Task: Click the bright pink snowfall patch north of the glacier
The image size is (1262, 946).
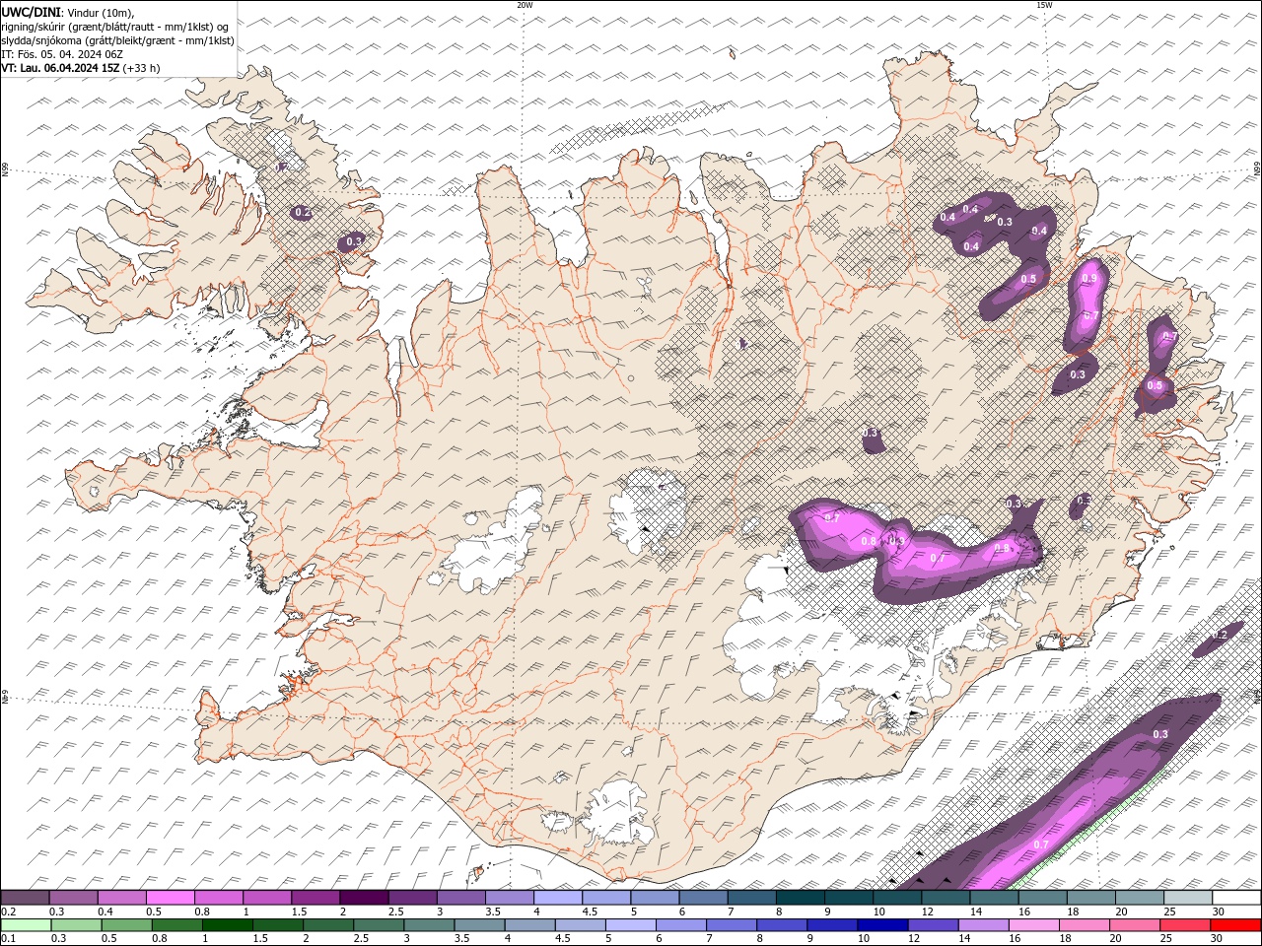Action: pos(917,552)
